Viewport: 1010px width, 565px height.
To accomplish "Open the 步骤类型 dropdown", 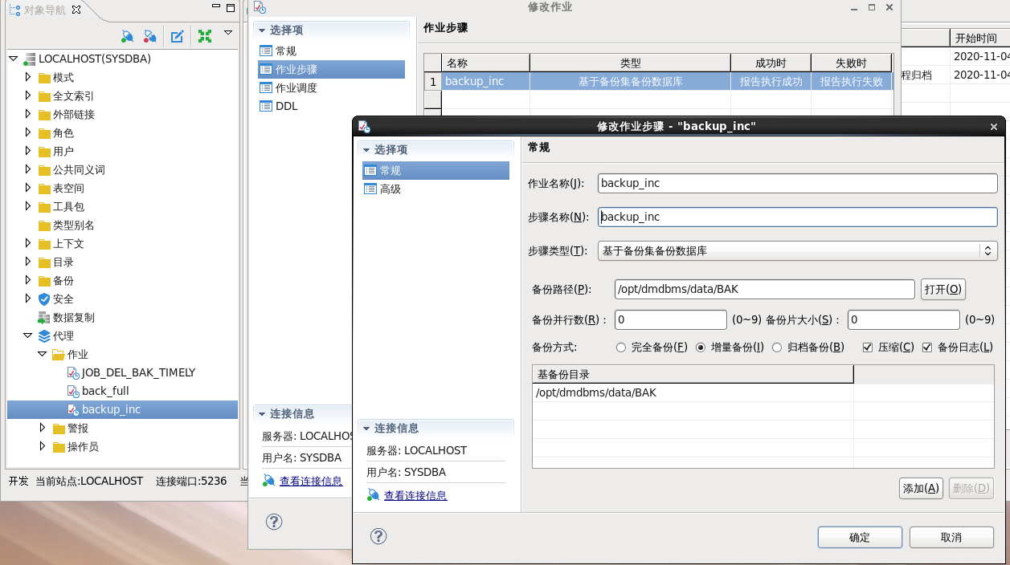I will click(988, 250).
